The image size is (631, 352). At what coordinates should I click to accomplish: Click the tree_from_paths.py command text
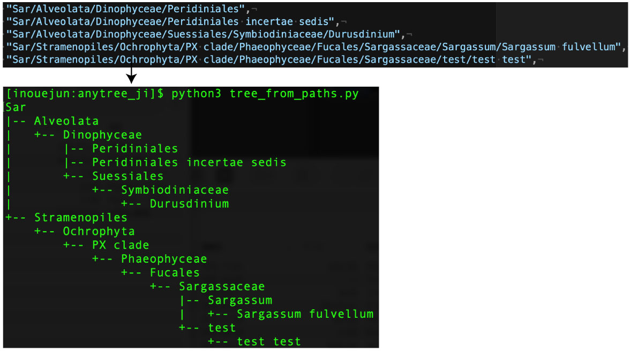tap(294, 94)
